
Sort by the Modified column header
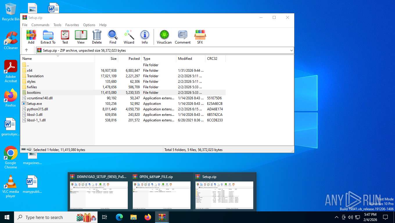(191, 59)
